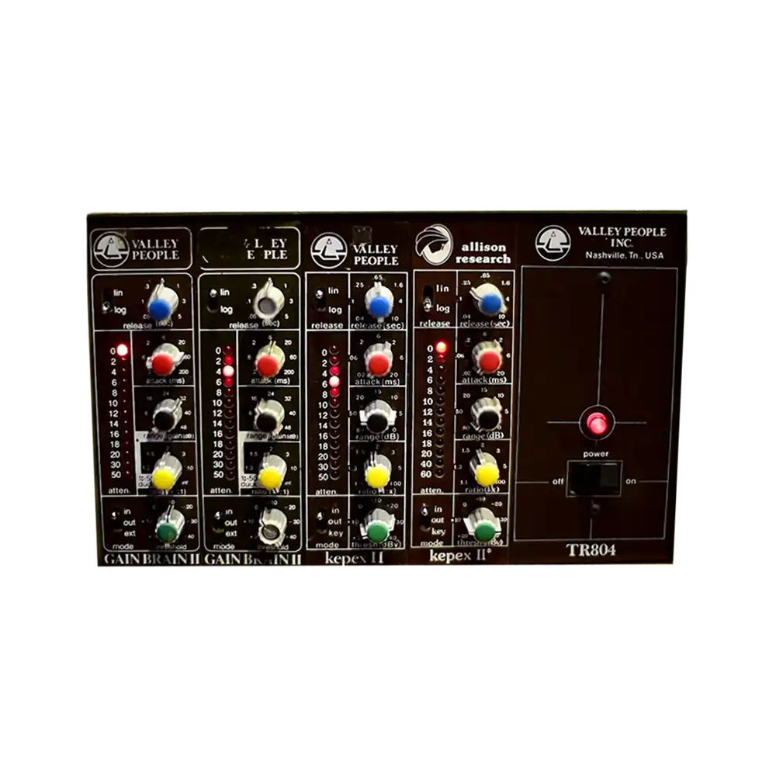Viewport: 776px width, 776px height.
Task: Click the lit attenuation LED on the Valley People kepex II
Action: pos(335,381)
